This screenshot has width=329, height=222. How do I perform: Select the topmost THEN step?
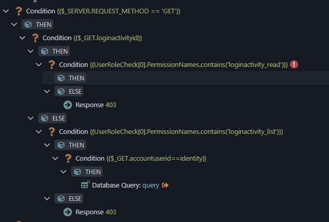pos(38,24)
